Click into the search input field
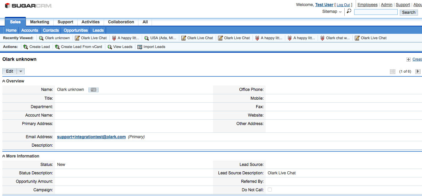 pos(376,12)
